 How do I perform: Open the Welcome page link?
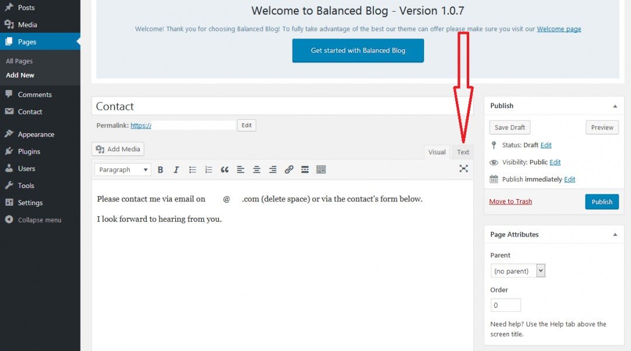click(x=559, y=29)
